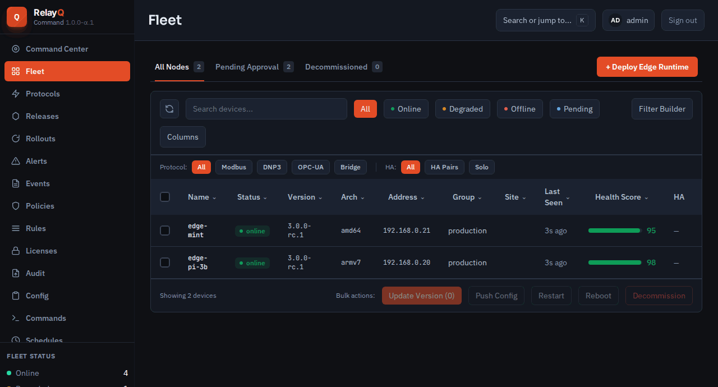This screenshot has height=387, width=718.
Task: Filter by Online status chip
Action: tap(406, 109)
